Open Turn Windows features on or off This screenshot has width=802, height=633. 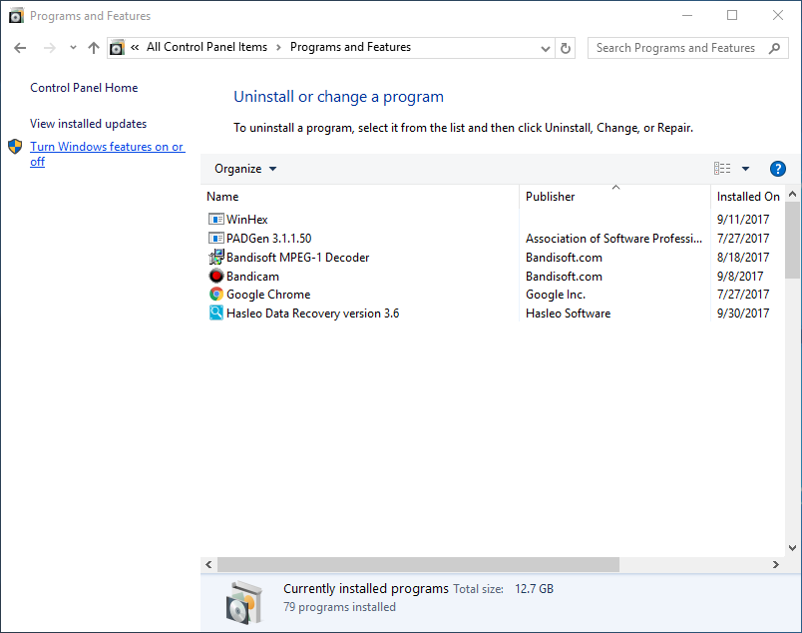click(108, 154)
